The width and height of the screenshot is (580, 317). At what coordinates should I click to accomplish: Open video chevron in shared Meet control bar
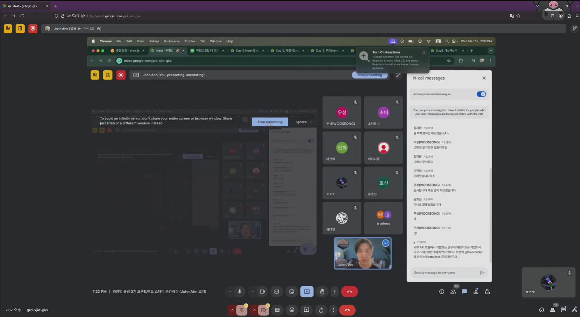252,292
